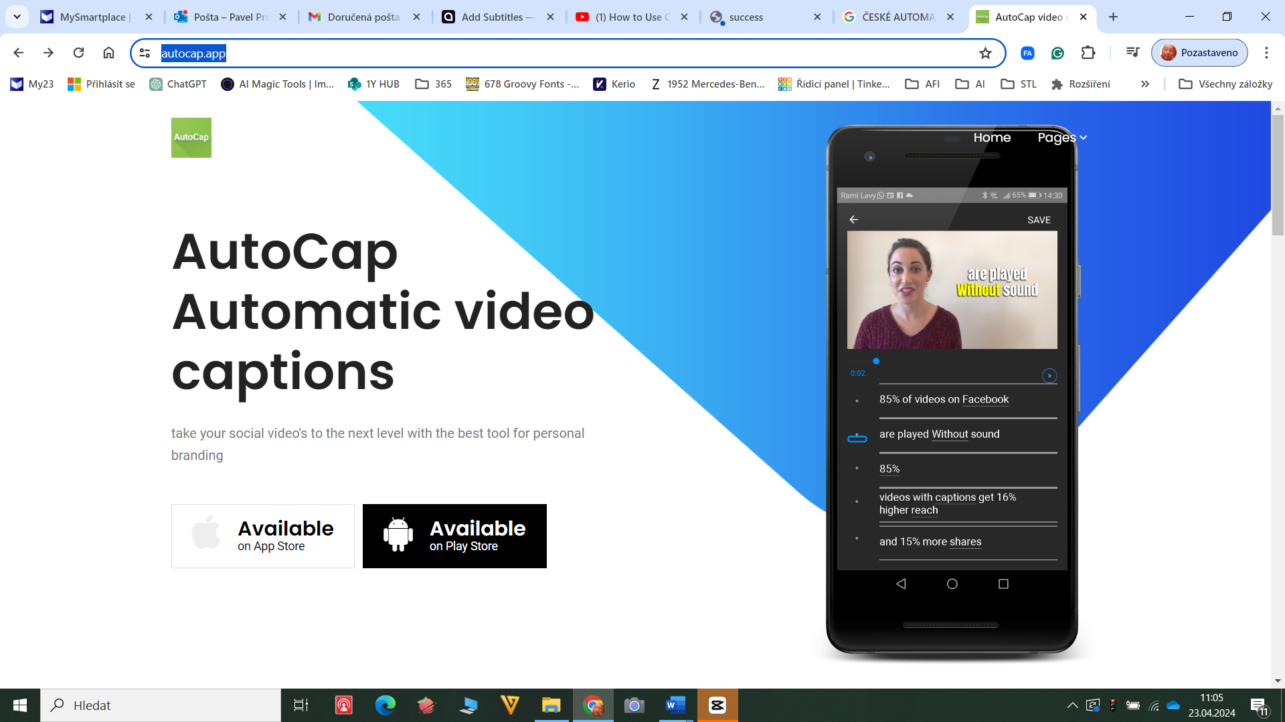The image size is (1285, 722).
Task: Open Všechny záložky folder
Action: pyautogui.click(x=1225, y=84)
